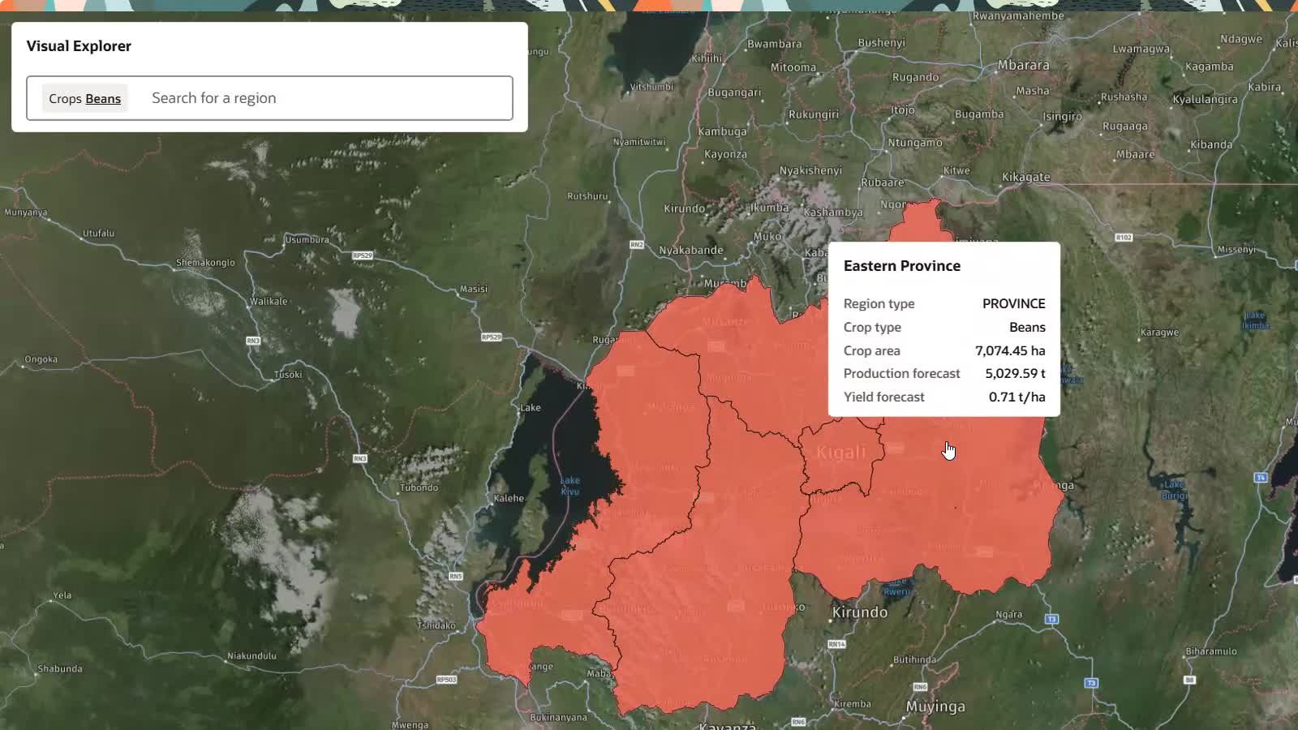This screenshot has width=1298, height=730.
Task: Click the Biharamulo label on map
Action: [1211, 651]
